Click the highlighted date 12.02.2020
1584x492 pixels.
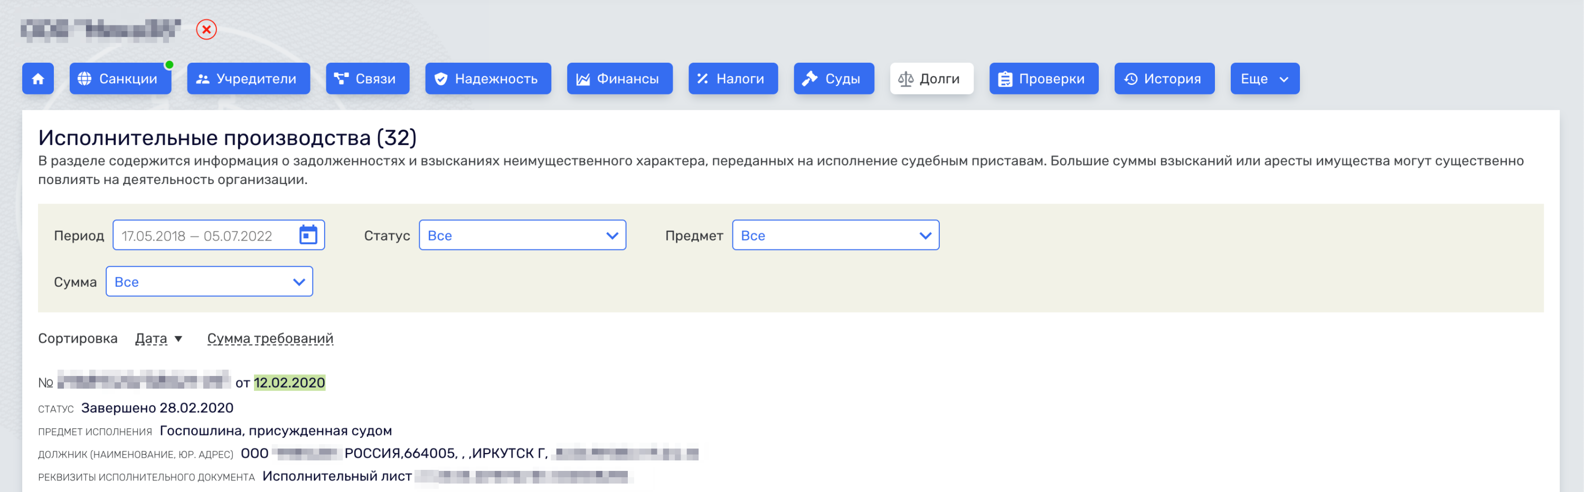click(x=290, y=383)
